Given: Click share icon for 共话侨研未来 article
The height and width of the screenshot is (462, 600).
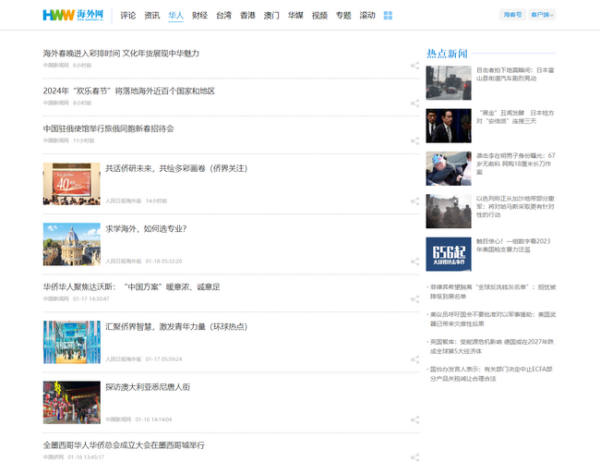Looking at the screenshot, I should [414, 201].
